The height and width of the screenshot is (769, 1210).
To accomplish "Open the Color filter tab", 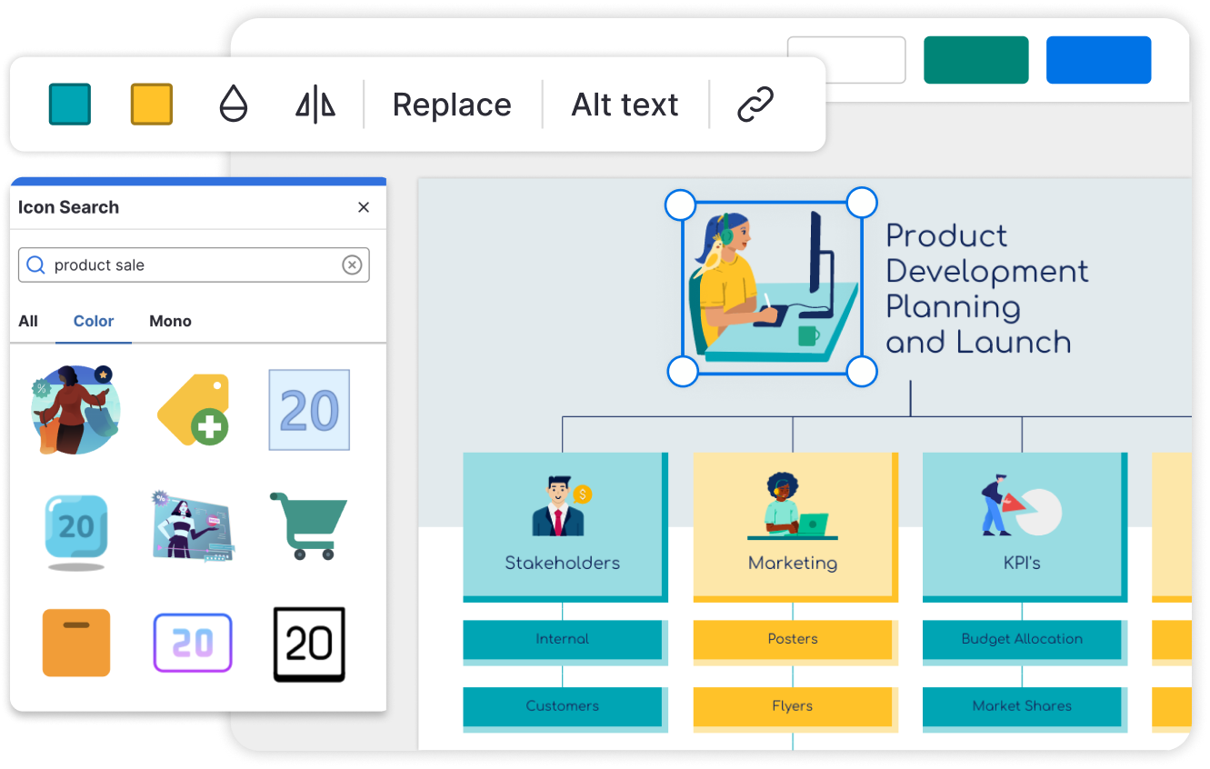I will 94,321.
